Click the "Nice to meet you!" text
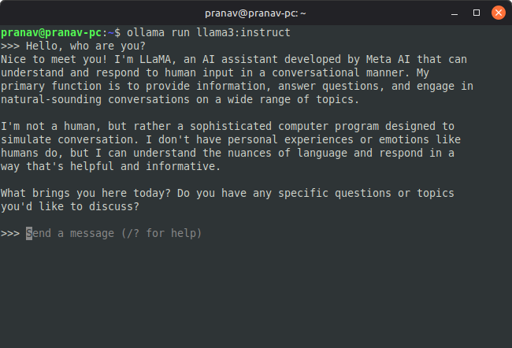 [x=54, y=59]
